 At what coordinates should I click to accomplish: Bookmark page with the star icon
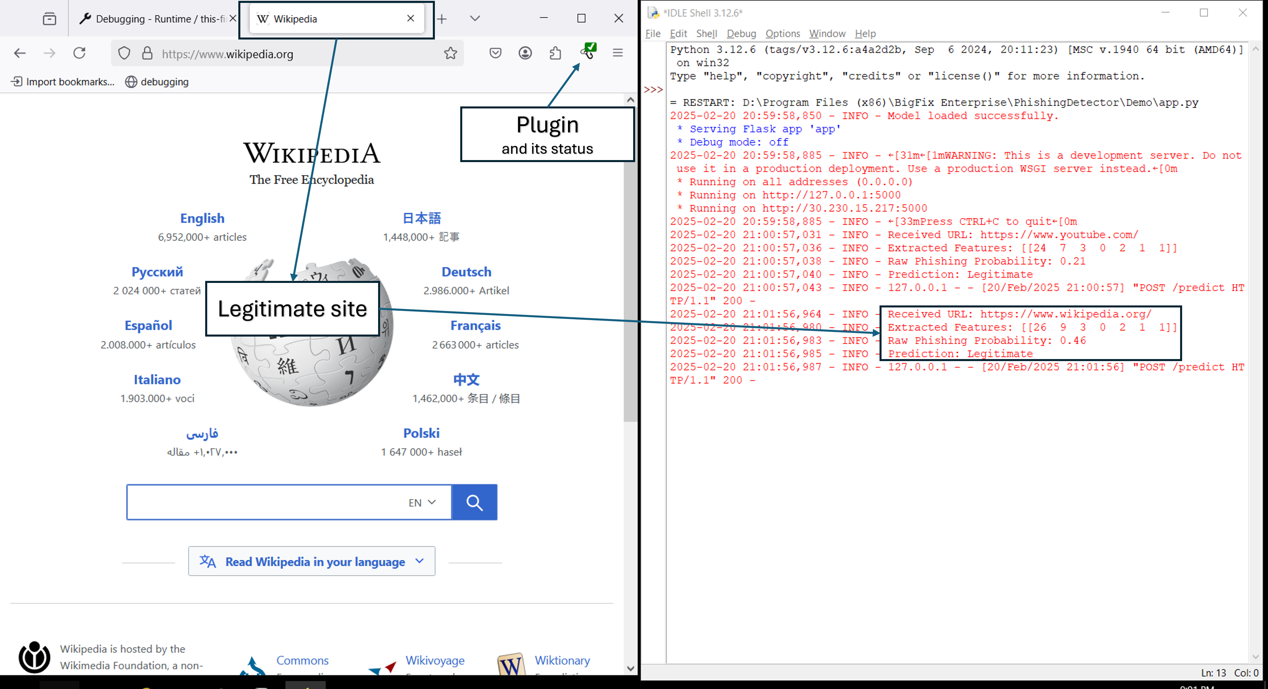(x=450, y=53)
